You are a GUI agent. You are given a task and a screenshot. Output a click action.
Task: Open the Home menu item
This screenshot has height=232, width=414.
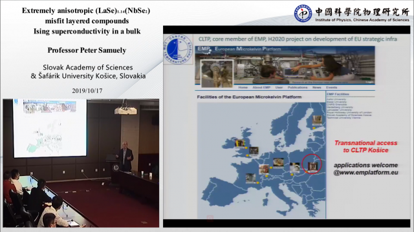pos(243,88)
